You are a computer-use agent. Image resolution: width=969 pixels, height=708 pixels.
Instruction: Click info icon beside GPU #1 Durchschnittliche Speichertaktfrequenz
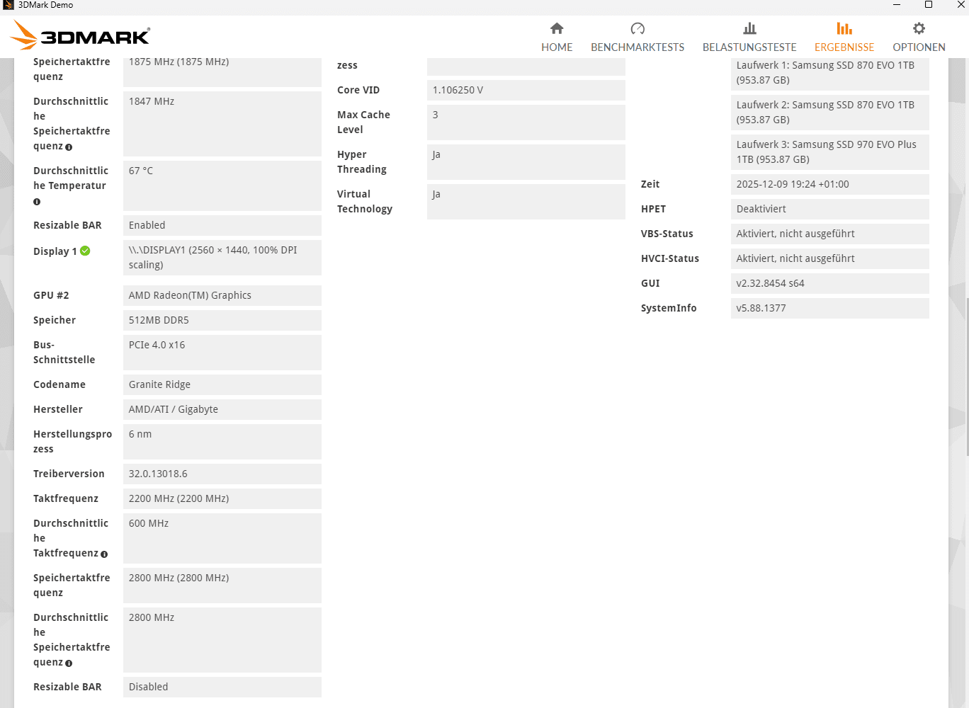coord(69,147)
